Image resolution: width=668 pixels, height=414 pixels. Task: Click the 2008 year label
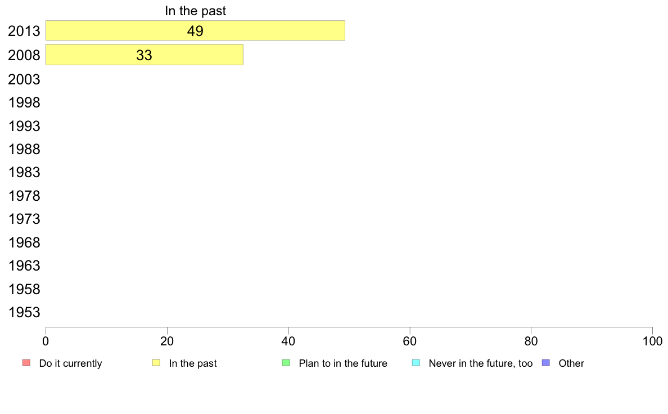pyautogui.click(x=24, y=56)
